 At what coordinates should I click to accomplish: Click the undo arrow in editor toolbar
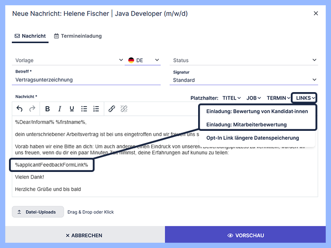click(19, 109)
